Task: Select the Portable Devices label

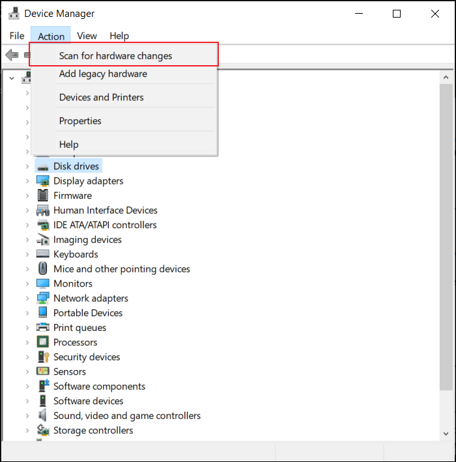Action: click(88, 313)
